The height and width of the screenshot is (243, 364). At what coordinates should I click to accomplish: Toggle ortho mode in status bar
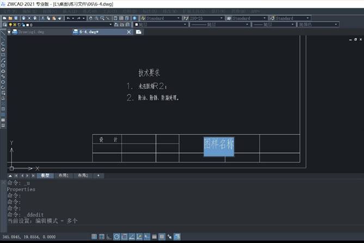pyautogui.click(x=109, y=237)
